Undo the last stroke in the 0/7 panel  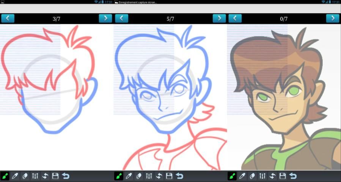tap(293, 176)
